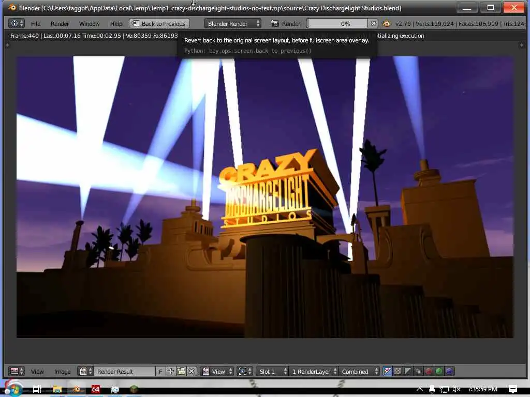Open the Combined pass dropdown

tap(359, 371)
